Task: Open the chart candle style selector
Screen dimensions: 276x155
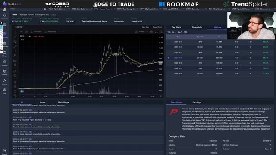Action: pos(27,31)
